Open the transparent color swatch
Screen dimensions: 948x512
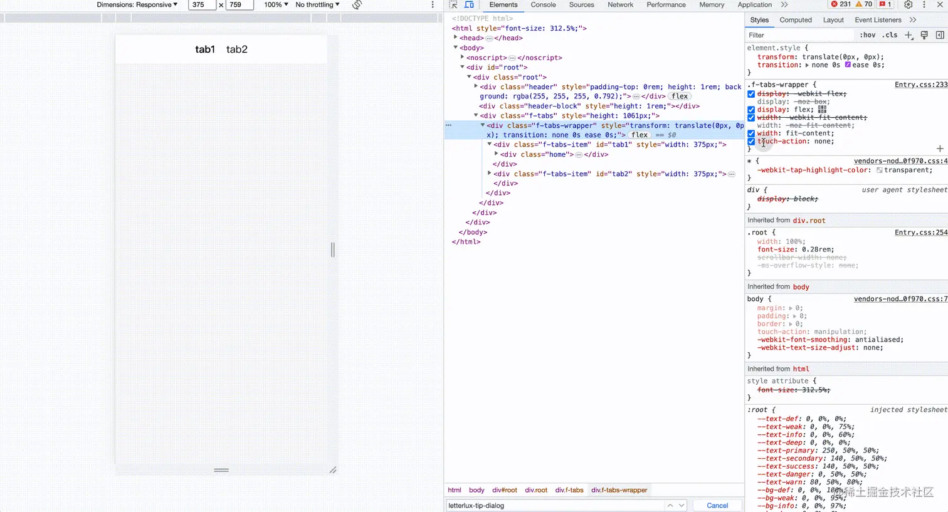coord(879,170)
